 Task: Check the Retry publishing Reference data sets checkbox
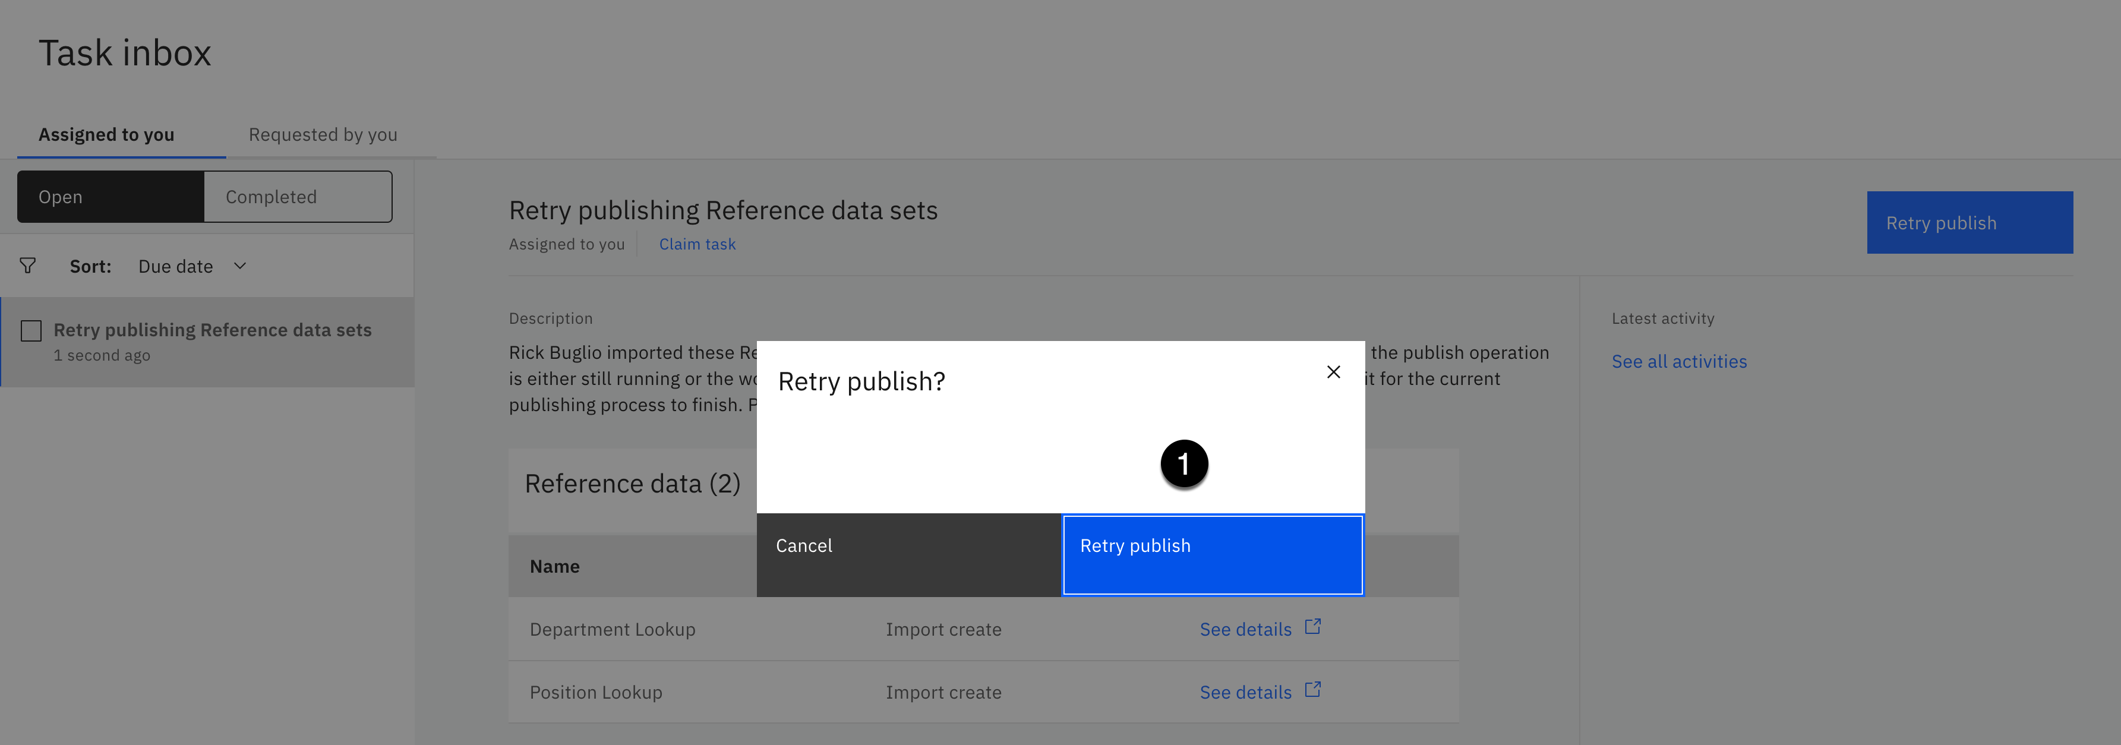click(31, 331)
